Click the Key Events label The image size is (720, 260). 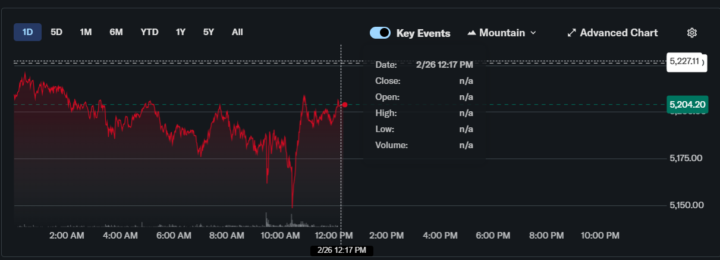pos(423,33)
